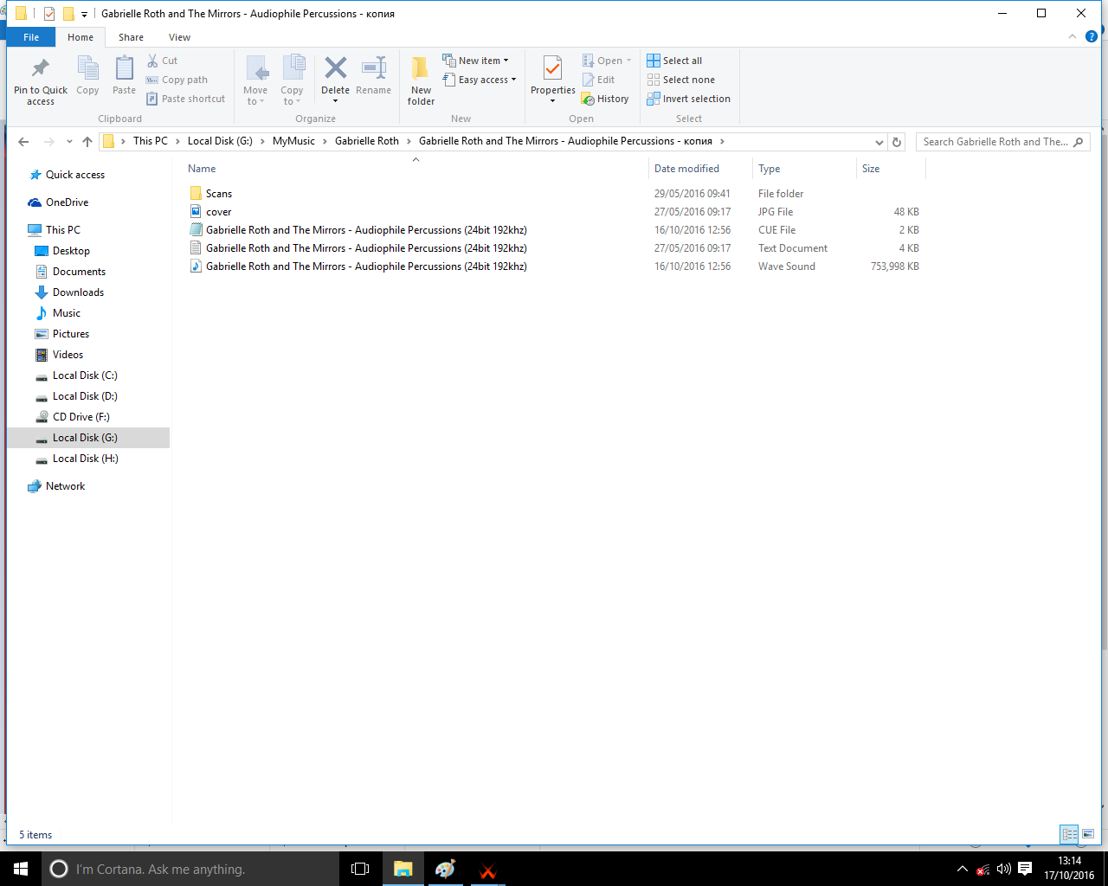Open recent locations dropdown arrow

[69, 142]
